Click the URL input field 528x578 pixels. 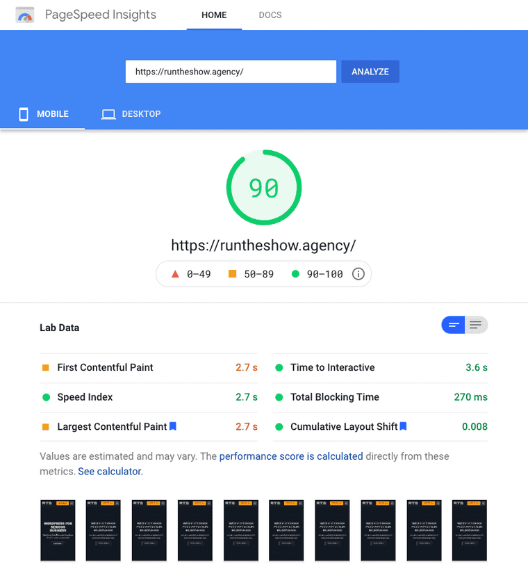pos(231,72)
